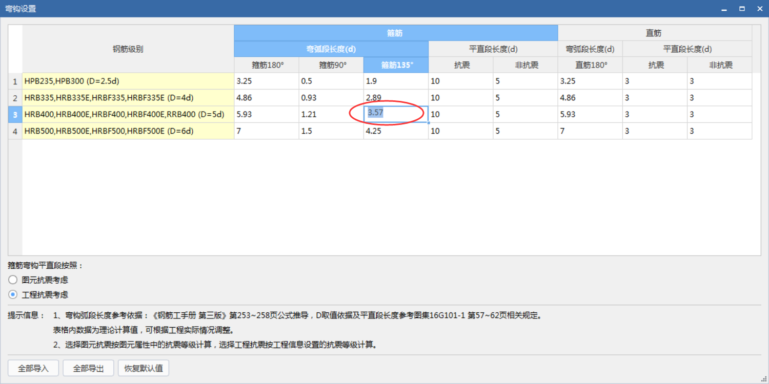Click the 箍筋 抗震 value 10 in row 4
Screen dimensions: 769x384
point(461,131)
